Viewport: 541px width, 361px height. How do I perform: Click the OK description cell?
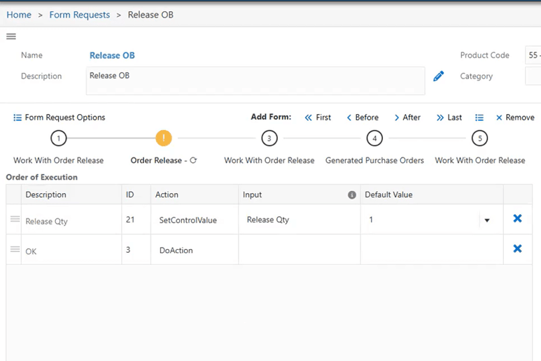(x=71, y=250)
